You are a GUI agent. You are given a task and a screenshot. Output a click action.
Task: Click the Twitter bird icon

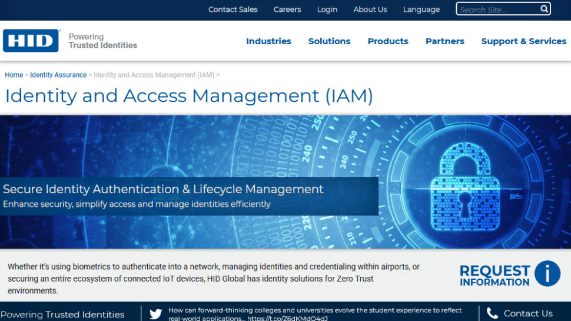pos(155,313)
